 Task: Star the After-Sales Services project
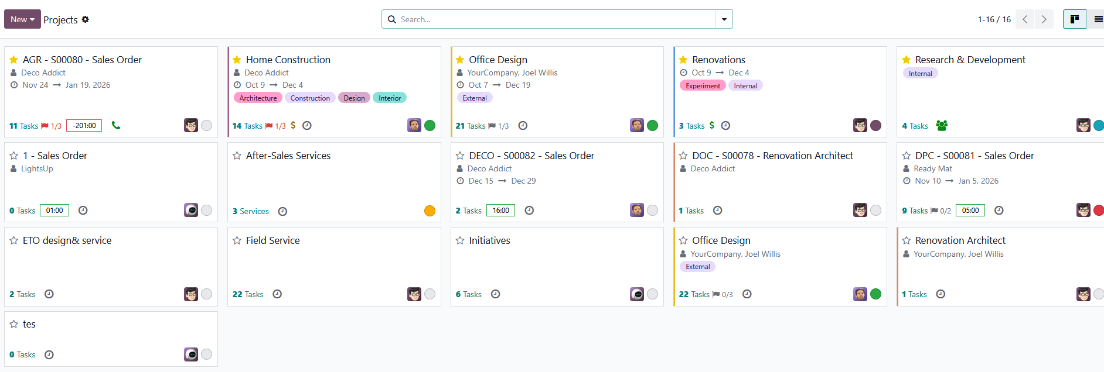237,156
